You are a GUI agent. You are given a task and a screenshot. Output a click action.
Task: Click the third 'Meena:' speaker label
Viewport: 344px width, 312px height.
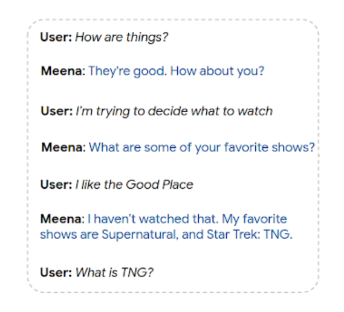(x=62, y=219)
